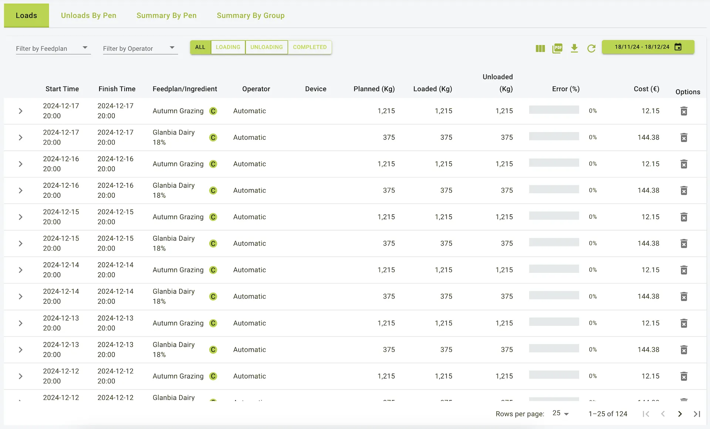Toggle the UNLOADING filter button
Screen dimensions: 710x429
click(x=266, y=47)
